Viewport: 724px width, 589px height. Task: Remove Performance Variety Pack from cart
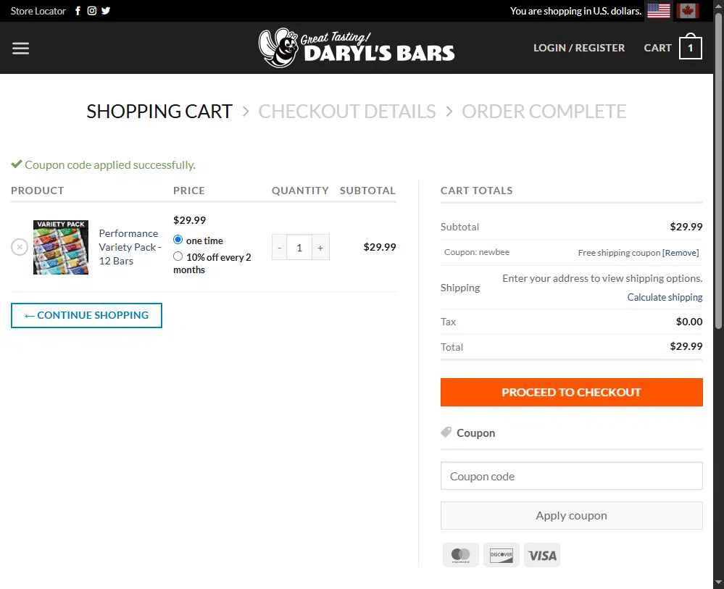coord(20,247)
